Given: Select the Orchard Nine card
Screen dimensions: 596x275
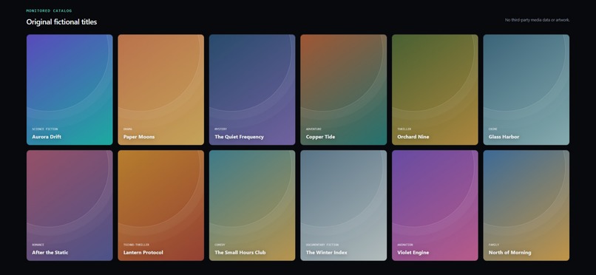Looking at the screenshot, I should (x=435, y=89).
